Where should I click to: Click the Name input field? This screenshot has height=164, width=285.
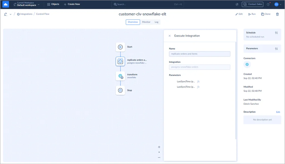200,54
